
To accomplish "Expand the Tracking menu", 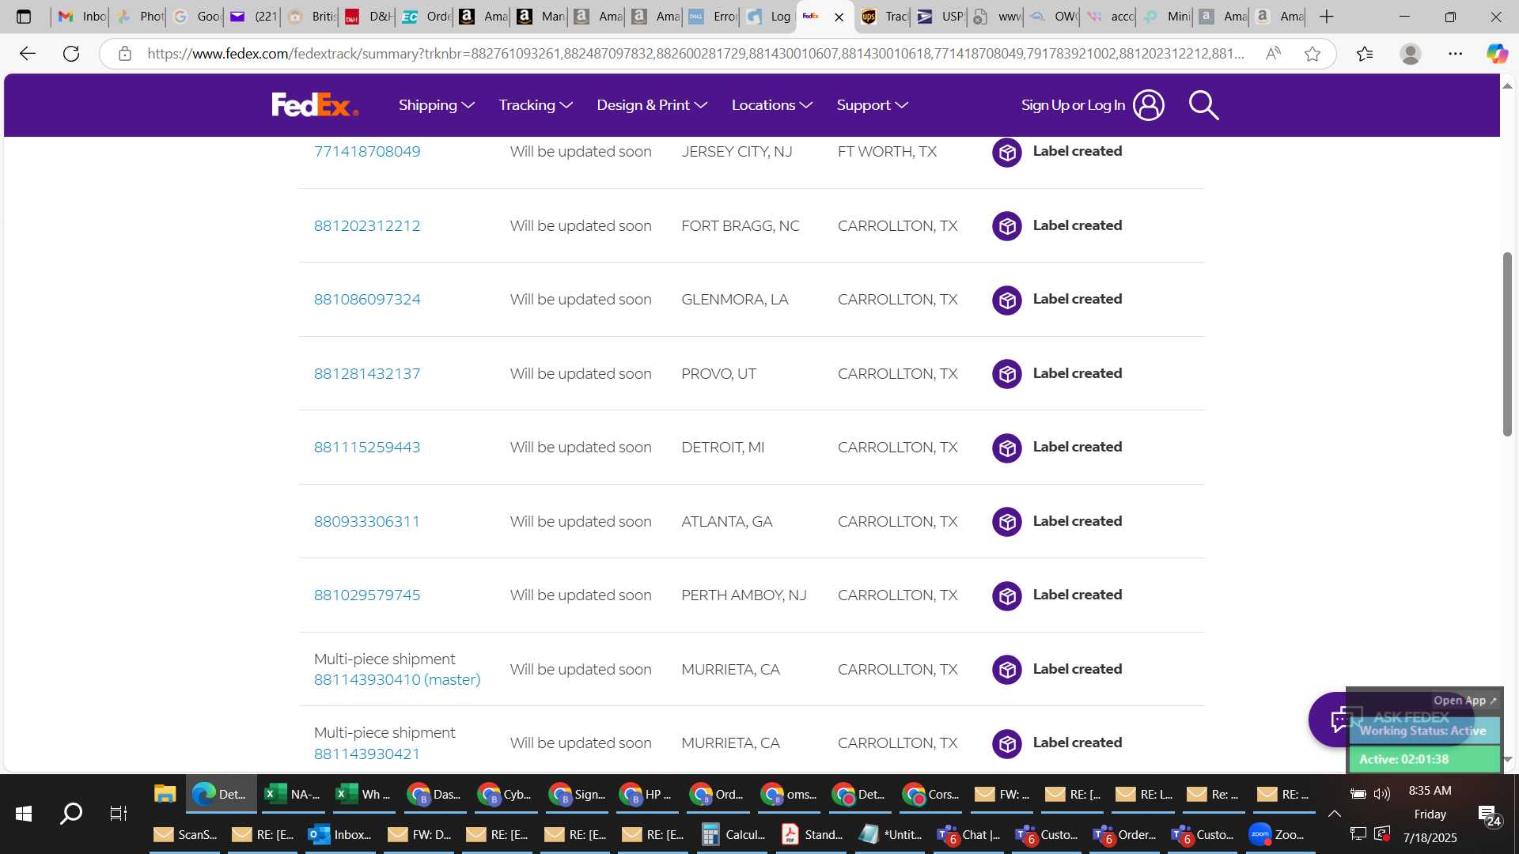I will tap(535, 105).
